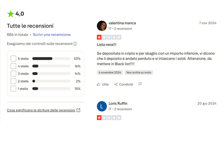Click the external link icon after diciture
This screenshot has height=142, width=224.
click(x=79, y=110)
